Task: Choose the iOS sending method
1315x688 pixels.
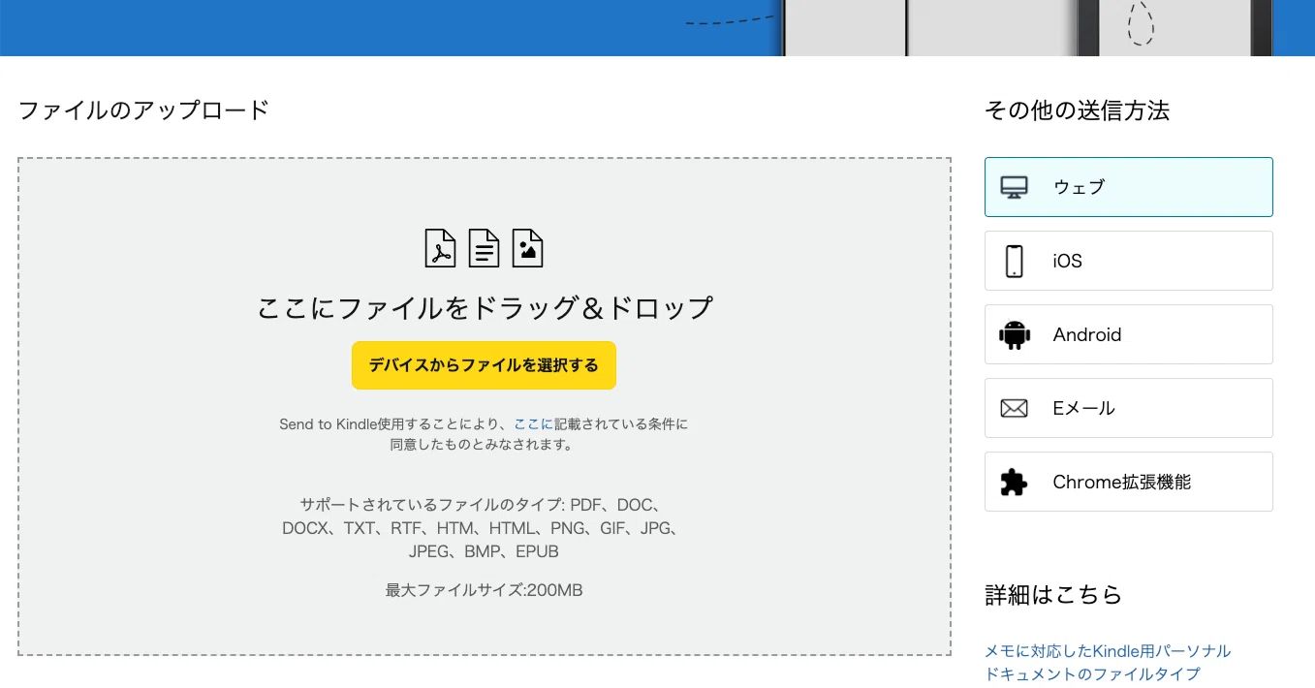Action: pos(1129,261)
